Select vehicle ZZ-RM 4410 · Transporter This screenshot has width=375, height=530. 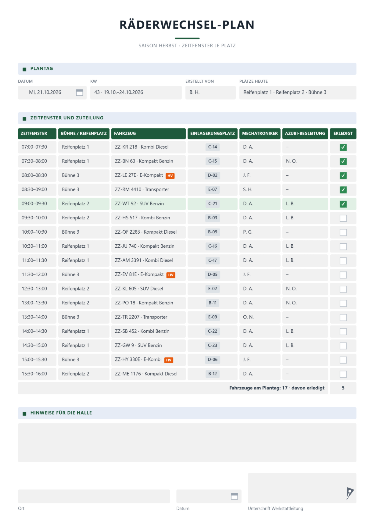pos(148,190)
